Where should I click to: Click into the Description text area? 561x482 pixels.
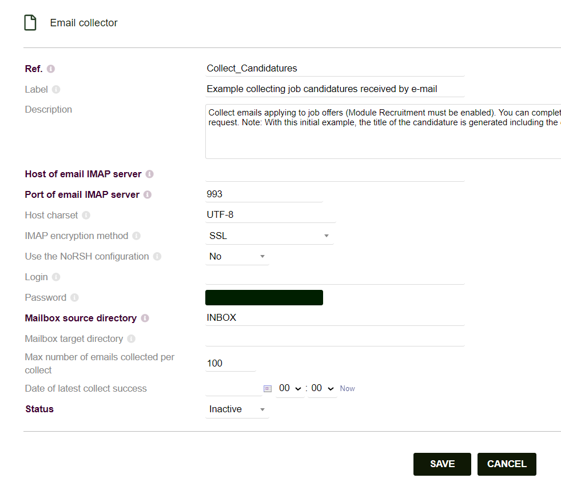[382, 132]
